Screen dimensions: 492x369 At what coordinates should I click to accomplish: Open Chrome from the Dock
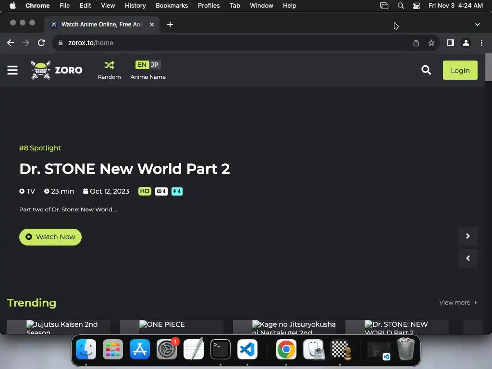click(x=286, y=349)
